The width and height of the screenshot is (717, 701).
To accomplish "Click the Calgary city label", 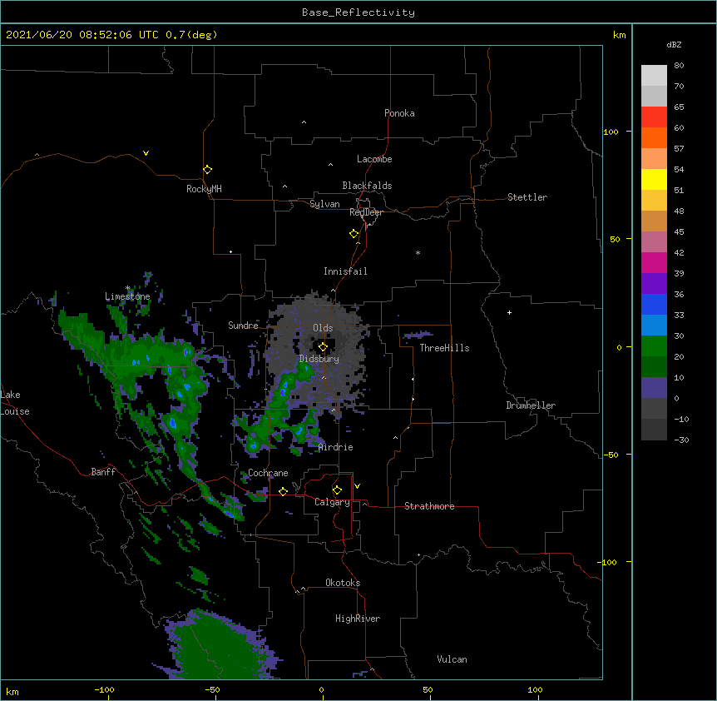I will point(333,502).
